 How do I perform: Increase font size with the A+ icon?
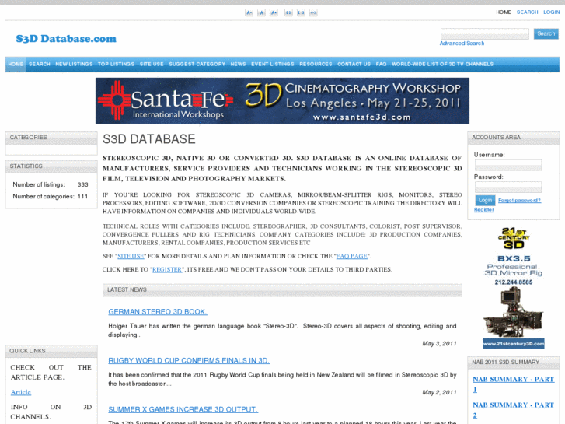coord(274,12)
